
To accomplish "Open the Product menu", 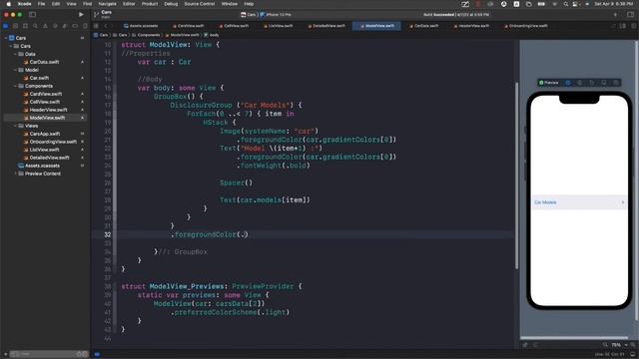I will click(150, 4).
